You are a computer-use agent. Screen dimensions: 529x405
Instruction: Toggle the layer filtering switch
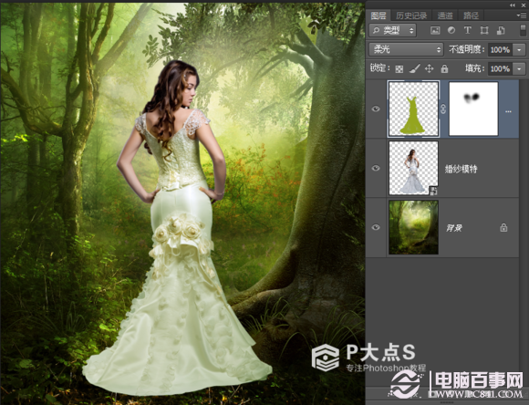[523, 30]
